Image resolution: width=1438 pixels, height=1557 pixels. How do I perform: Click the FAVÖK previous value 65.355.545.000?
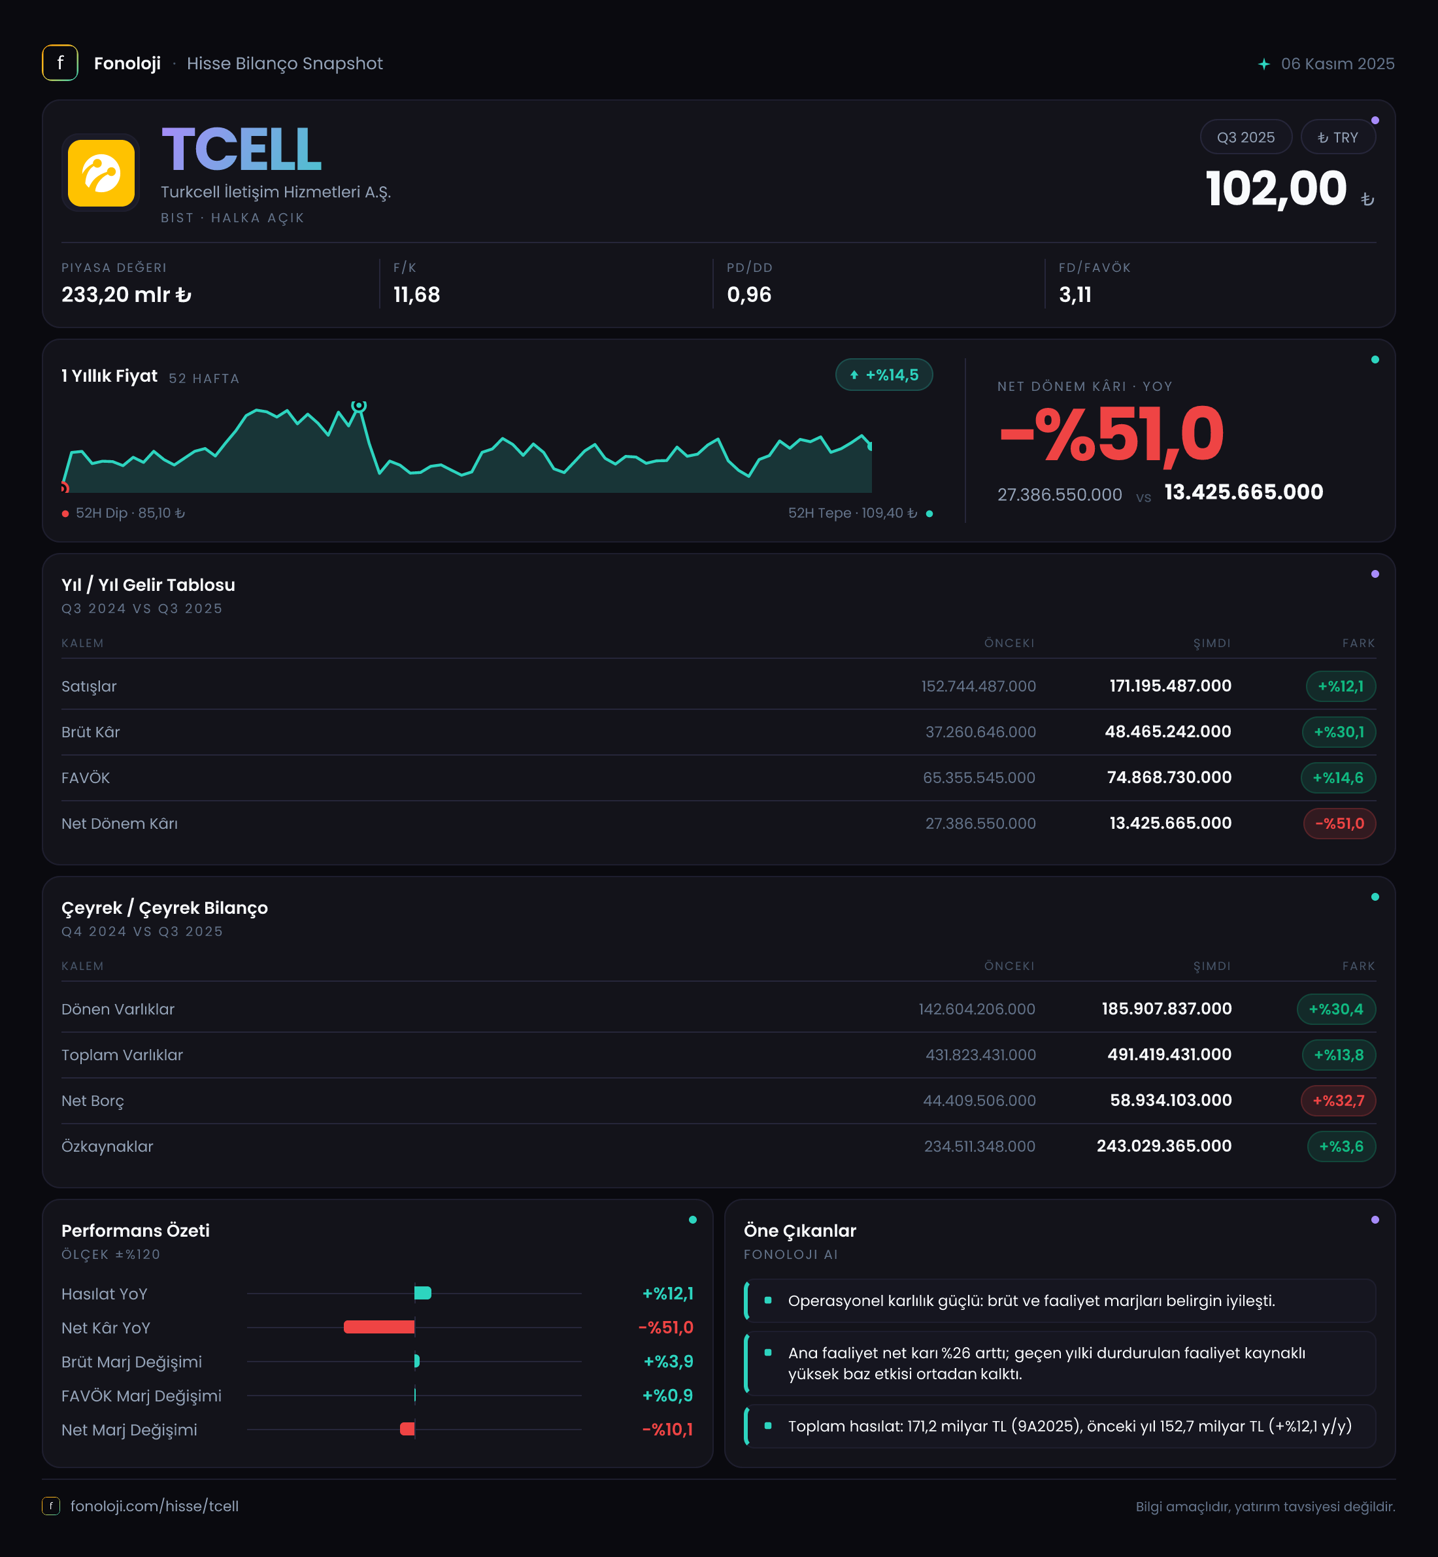tap(979, 777)
